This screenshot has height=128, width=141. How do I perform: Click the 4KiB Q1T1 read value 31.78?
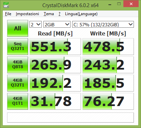pos(55,101)
